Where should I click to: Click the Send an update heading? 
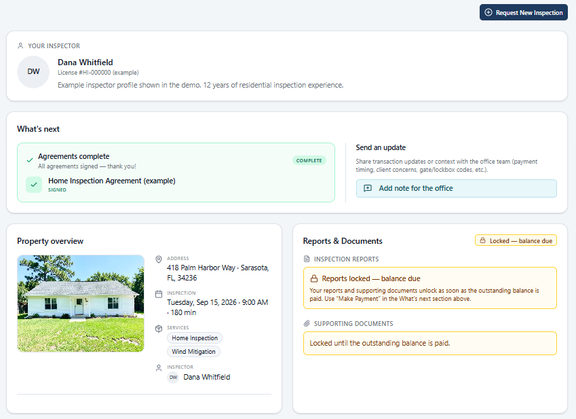pos(381,147)
